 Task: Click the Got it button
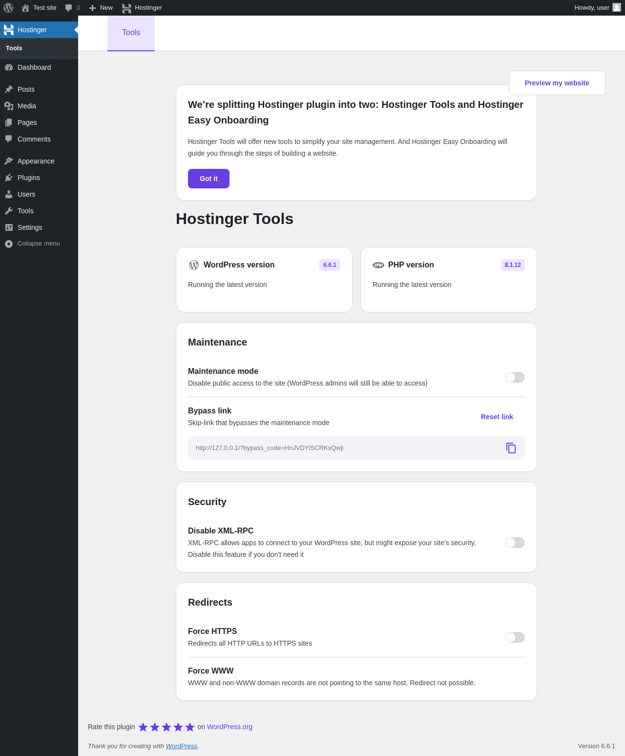click(208, 179)
